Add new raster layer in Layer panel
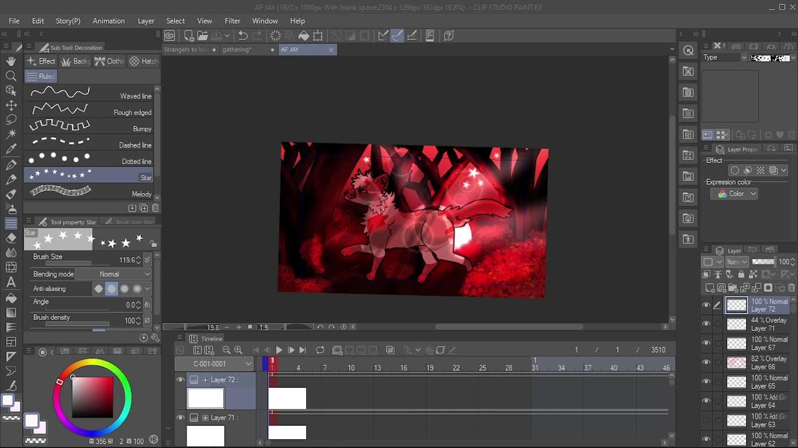This screenshot has width=798, height=448. pos(710,287)
